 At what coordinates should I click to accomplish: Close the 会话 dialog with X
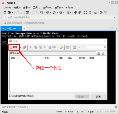pos(105,41)
